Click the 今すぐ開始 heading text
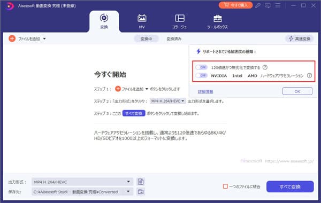The width and height of the screenshot is (321, 203). [110, 74]
